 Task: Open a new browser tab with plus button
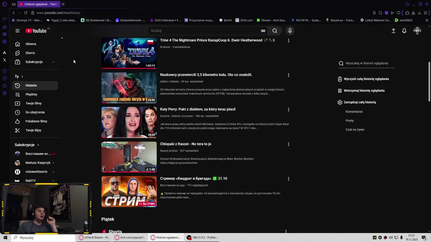coord(63,4)
